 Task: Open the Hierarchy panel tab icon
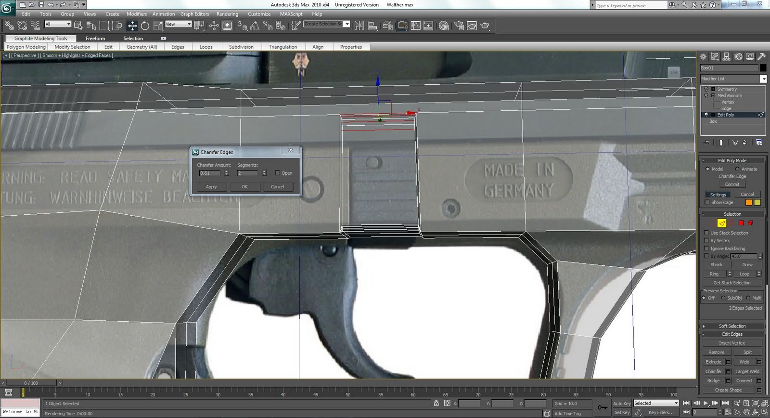click(727, 56)
